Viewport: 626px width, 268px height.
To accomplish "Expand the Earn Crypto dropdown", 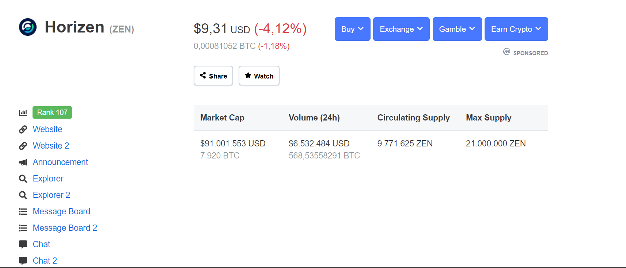I will point(516,29).
